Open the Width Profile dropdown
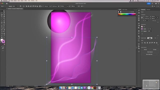160x90 pixels. (153, 38)
